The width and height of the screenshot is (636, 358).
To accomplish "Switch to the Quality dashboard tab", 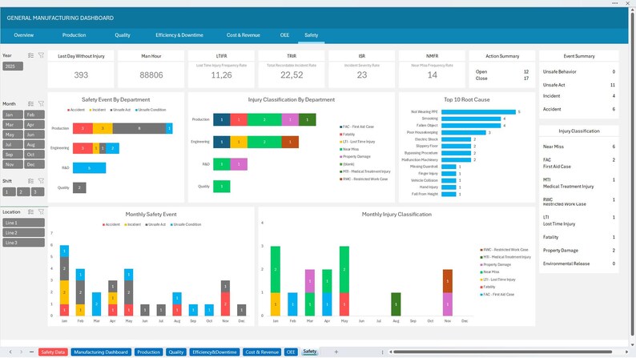I will 123,35.
